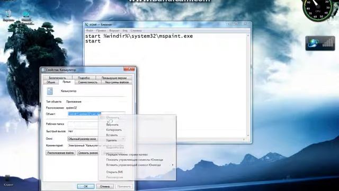
Task: Switch to the Подробно tab
Action: click(x=84, y=78)
